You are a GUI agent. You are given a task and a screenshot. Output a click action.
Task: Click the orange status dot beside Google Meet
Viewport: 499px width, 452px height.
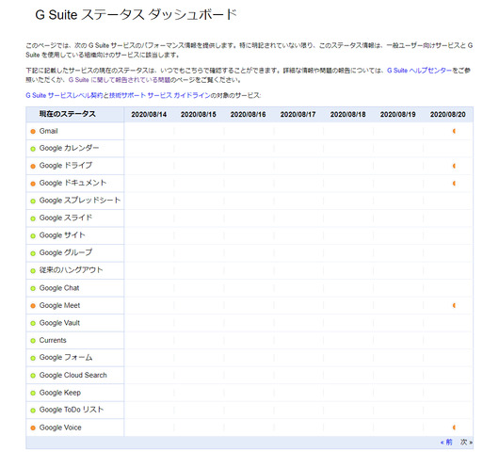[33, 306]
